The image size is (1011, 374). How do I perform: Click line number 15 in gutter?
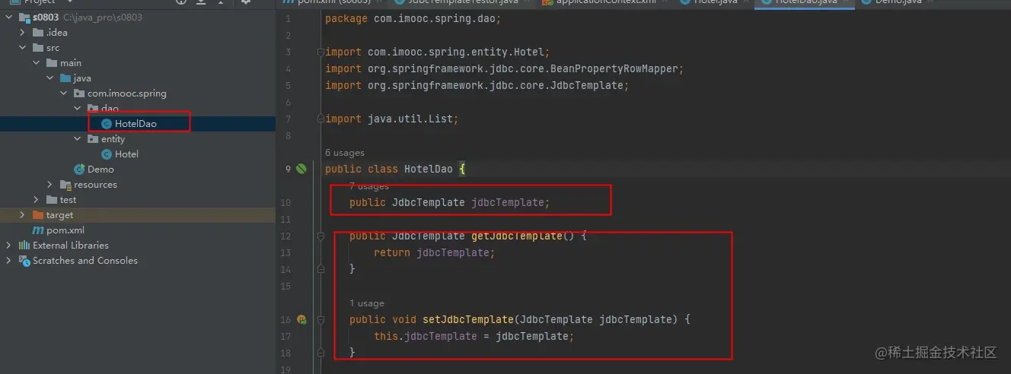[x=285, y=286]
